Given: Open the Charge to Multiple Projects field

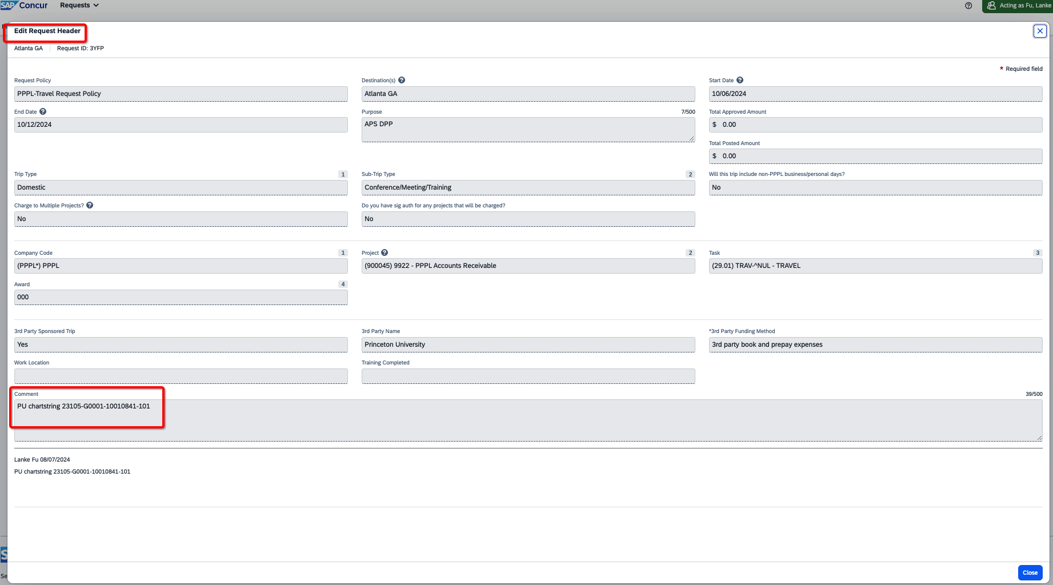Looking at the screenshot, I should click(x=181, y=219).
